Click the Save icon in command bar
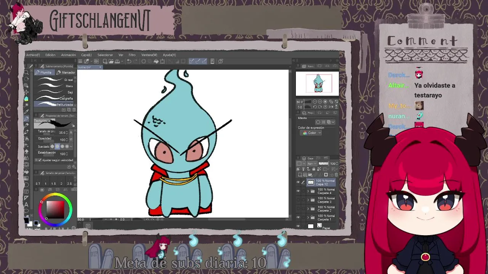488x274 pixels. coord(117,61)
